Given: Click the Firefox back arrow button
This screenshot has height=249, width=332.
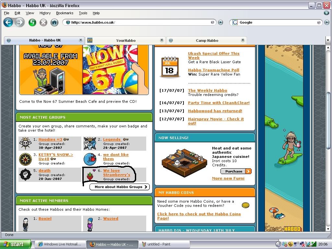Looking at the screenshot, I should 8,22.
